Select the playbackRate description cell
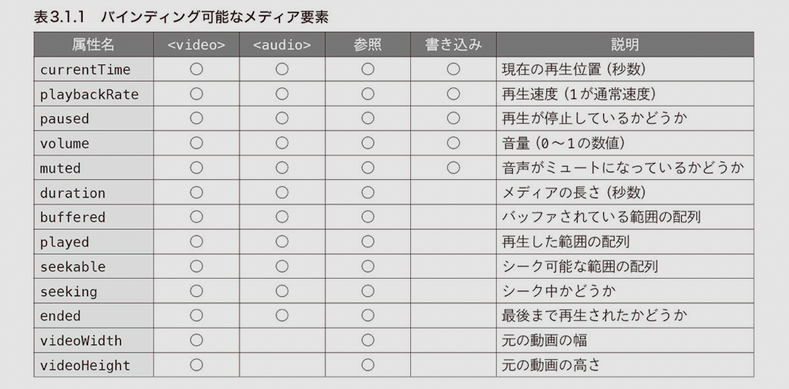Image resolution: width=789 pixels, height=389 pixels. tap(625, 93)
